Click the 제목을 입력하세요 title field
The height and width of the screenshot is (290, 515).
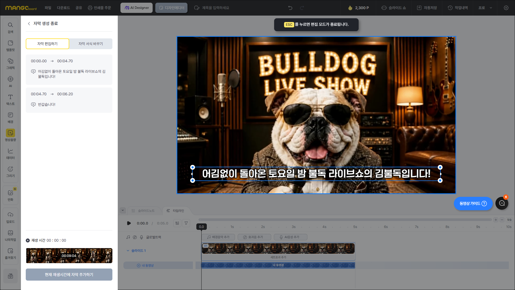(215, 8)
